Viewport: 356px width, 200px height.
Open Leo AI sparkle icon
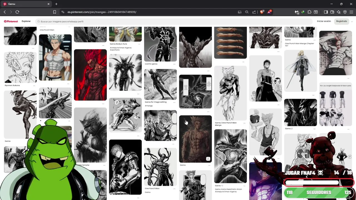pyautogui.click(x=338, y=12)
